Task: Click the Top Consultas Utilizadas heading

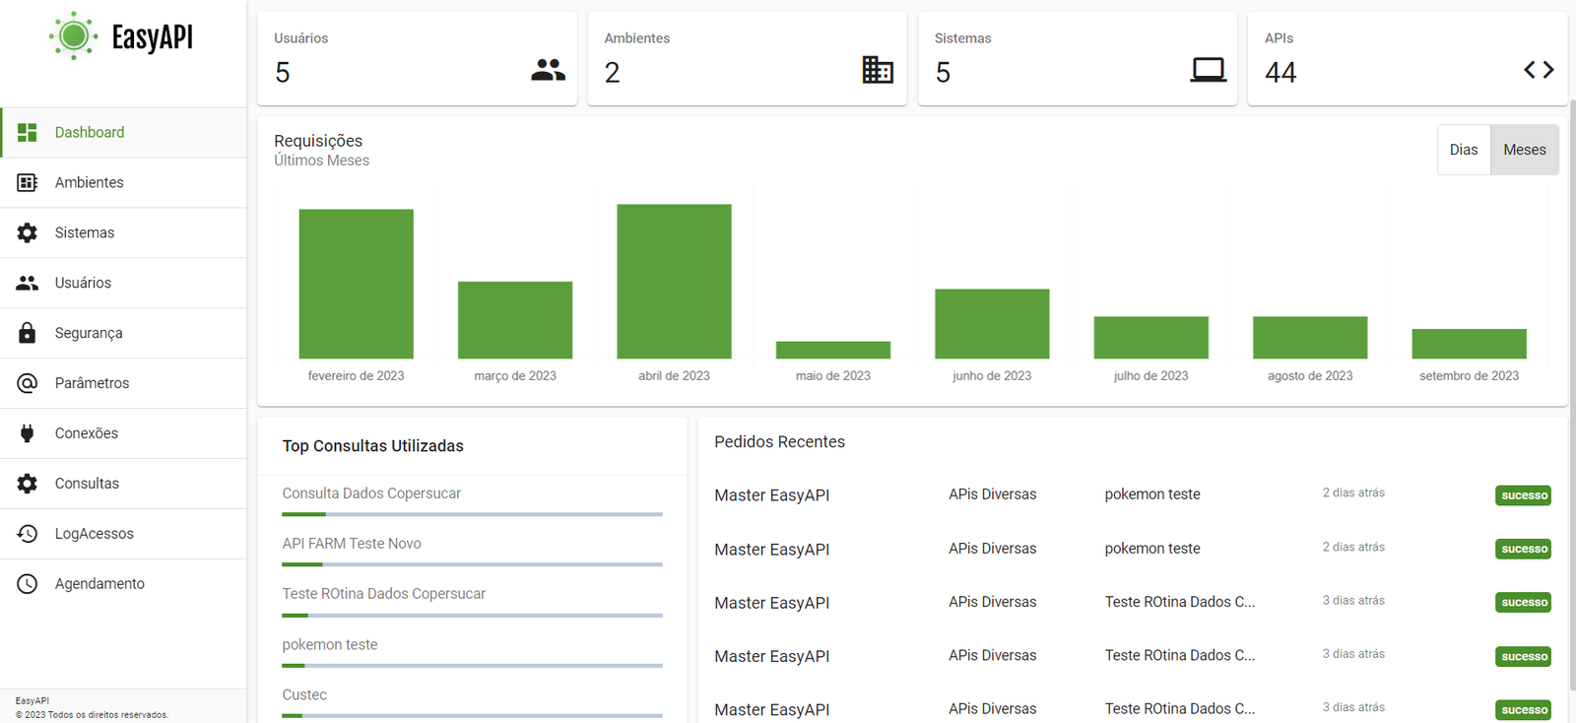Action: tap(373, 446)
